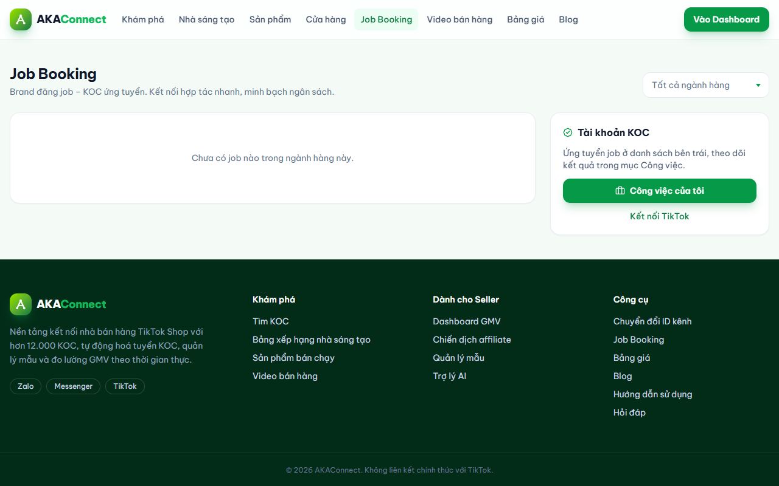
Task: Click Hỏi đáp footer link
Action: [630, 412]
